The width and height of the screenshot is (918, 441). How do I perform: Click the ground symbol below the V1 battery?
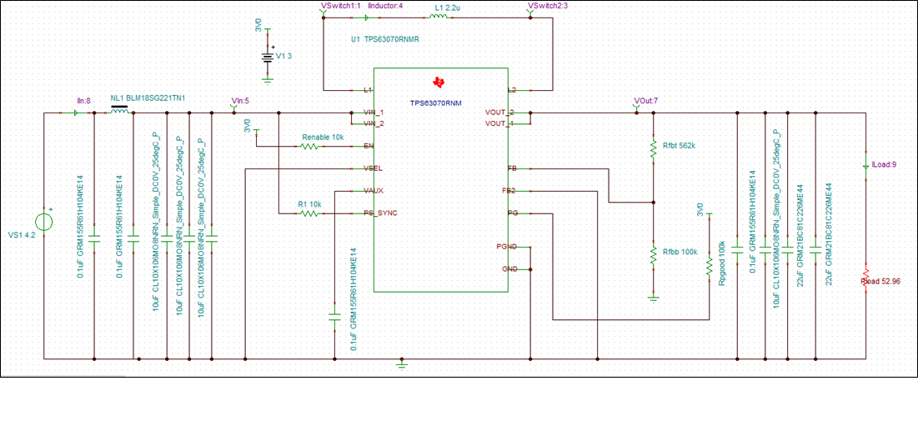(x=268, y=80)
